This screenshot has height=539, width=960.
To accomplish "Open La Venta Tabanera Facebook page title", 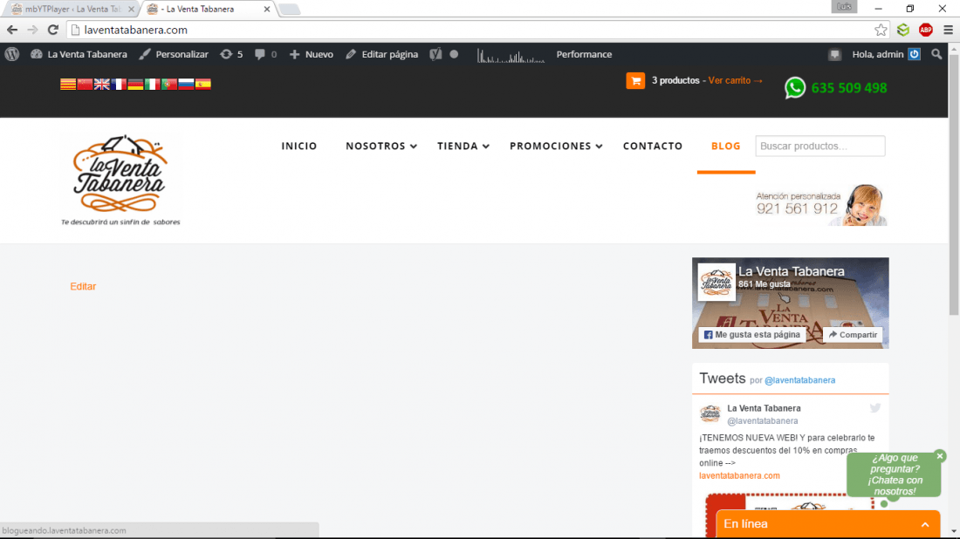I will click(x=791, y=271).
